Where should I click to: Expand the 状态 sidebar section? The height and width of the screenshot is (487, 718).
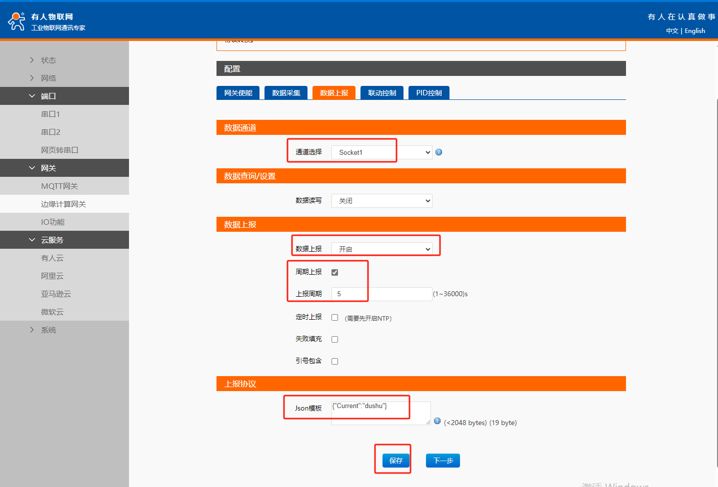(48, 60)
